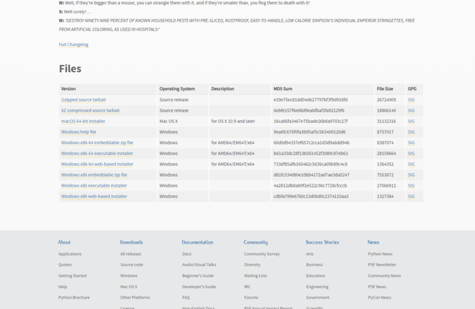Screen dimensions: 475x309
Task: Download the Windows help file
Action: click(x=78, y=132)
